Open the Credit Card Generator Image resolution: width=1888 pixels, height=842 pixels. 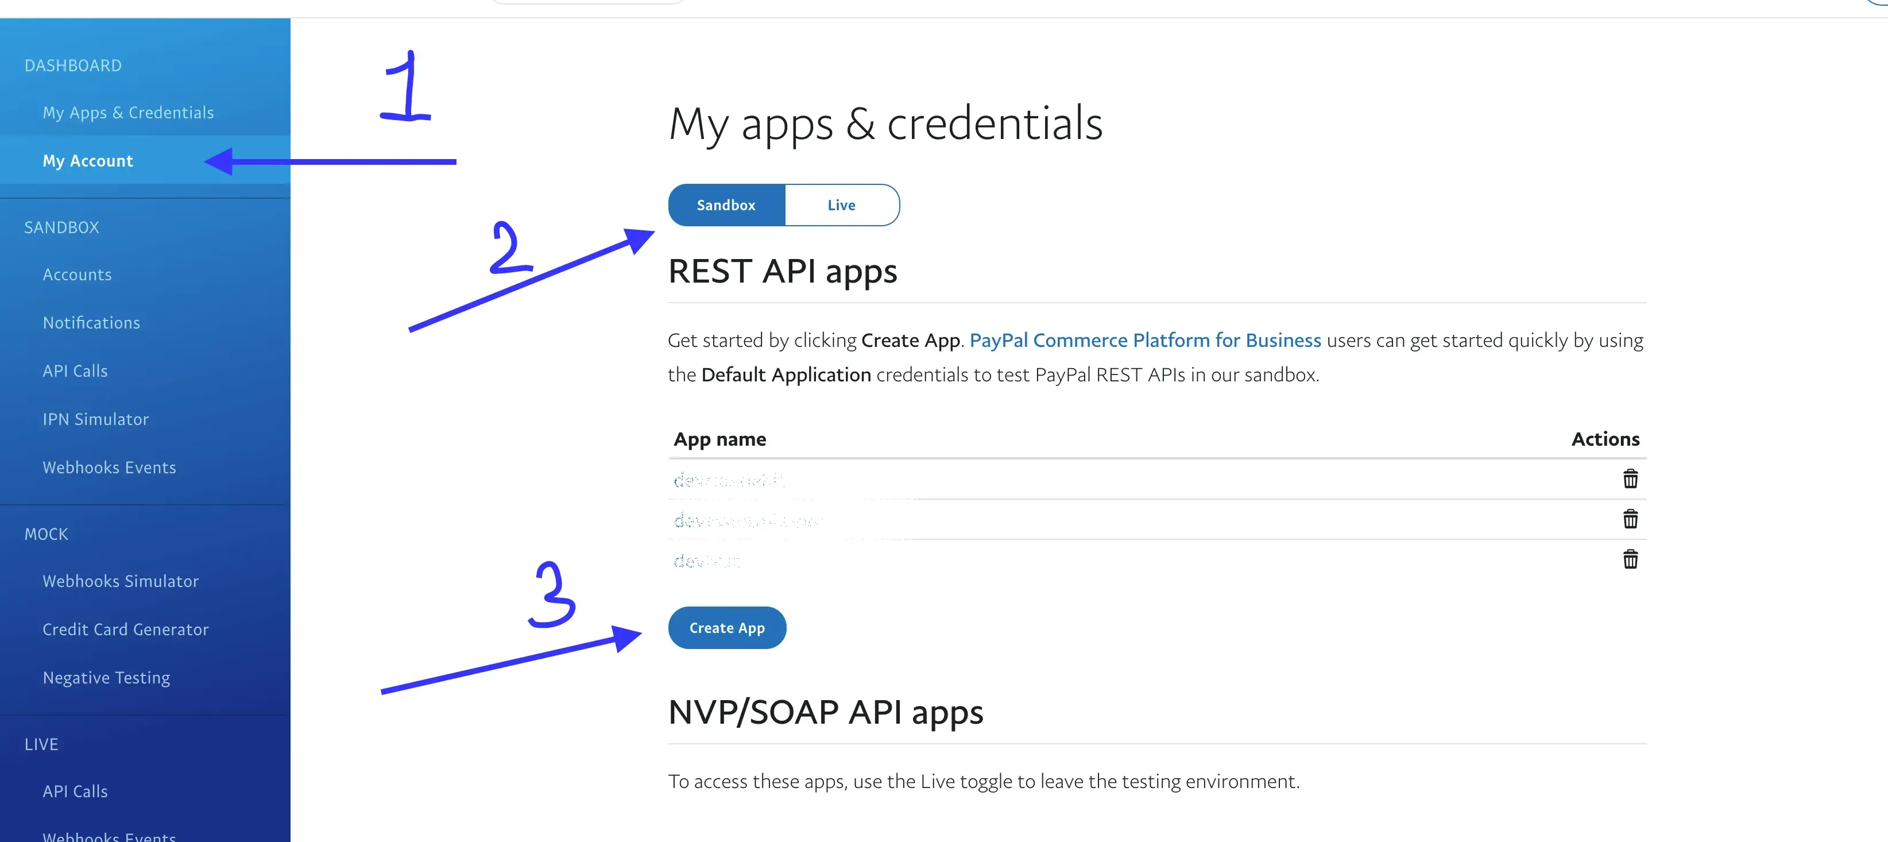click(x=125, y=630)
